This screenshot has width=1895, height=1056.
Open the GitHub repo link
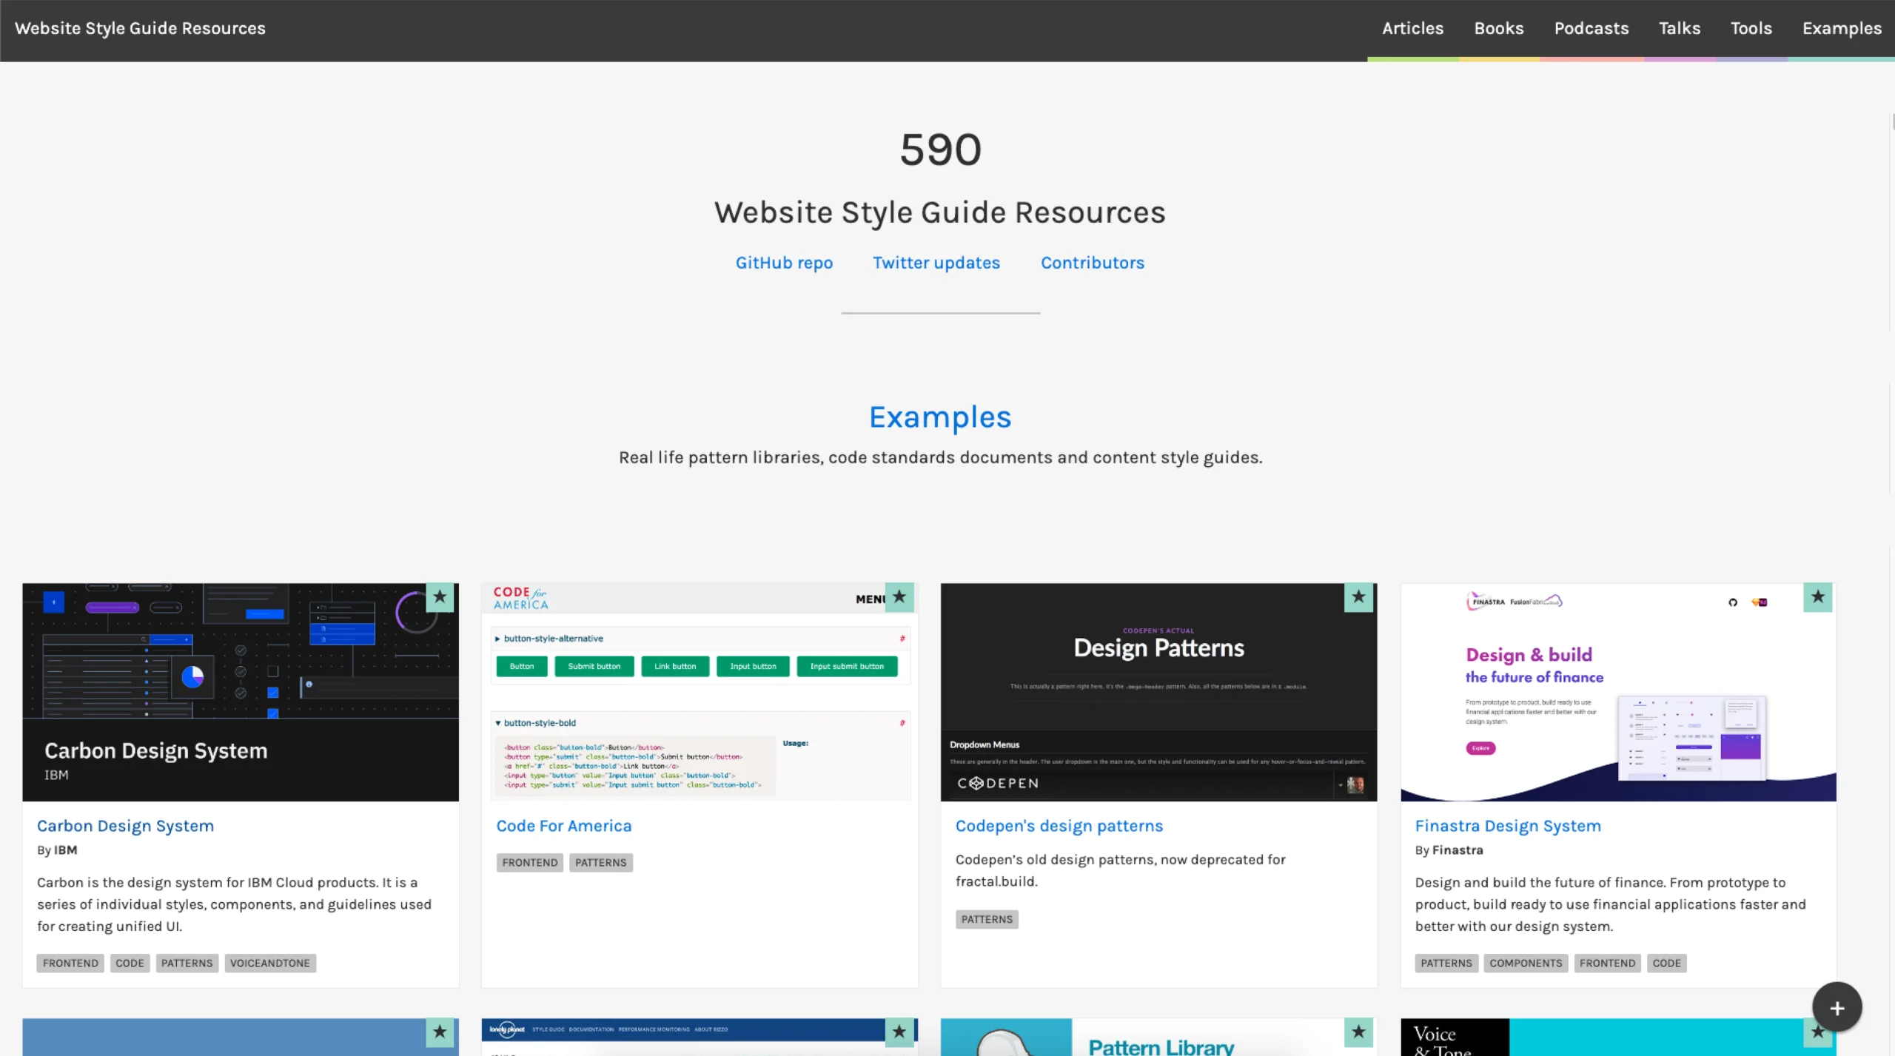click(784, 263)
